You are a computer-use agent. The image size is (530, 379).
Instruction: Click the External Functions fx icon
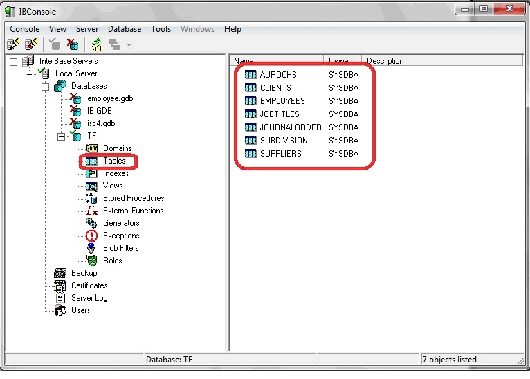click(x=91, y=211)
